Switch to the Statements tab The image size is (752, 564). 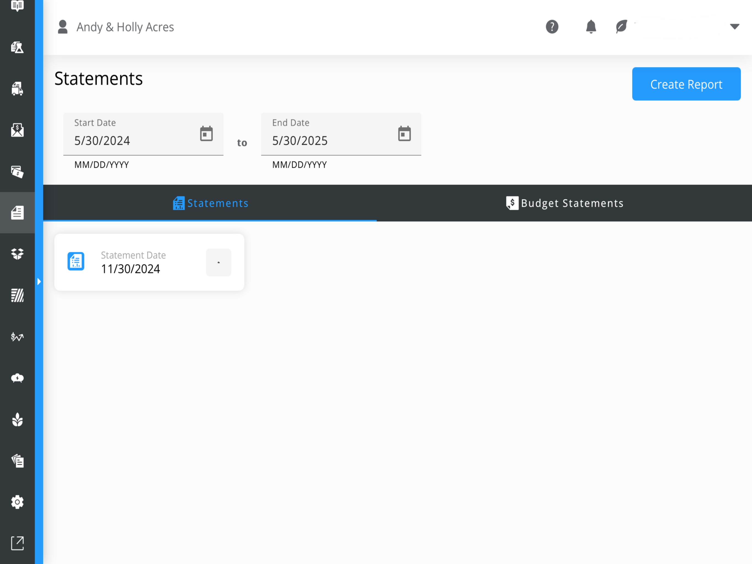(210, 203)
